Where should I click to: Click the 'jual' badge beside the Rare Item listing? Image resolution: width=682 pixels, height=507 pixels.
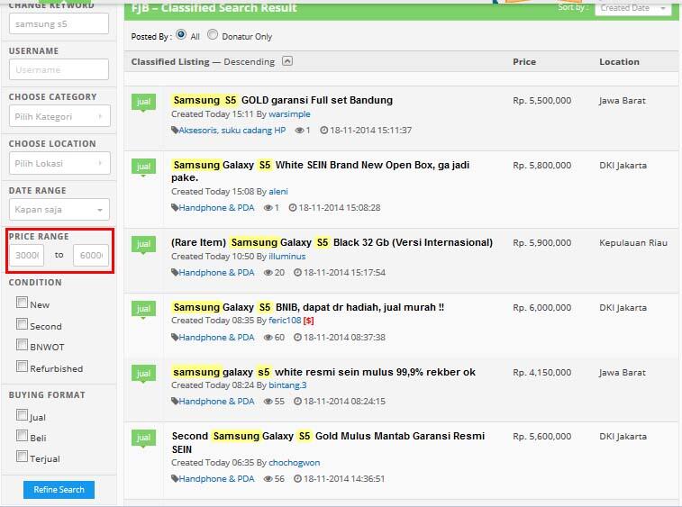143,243
